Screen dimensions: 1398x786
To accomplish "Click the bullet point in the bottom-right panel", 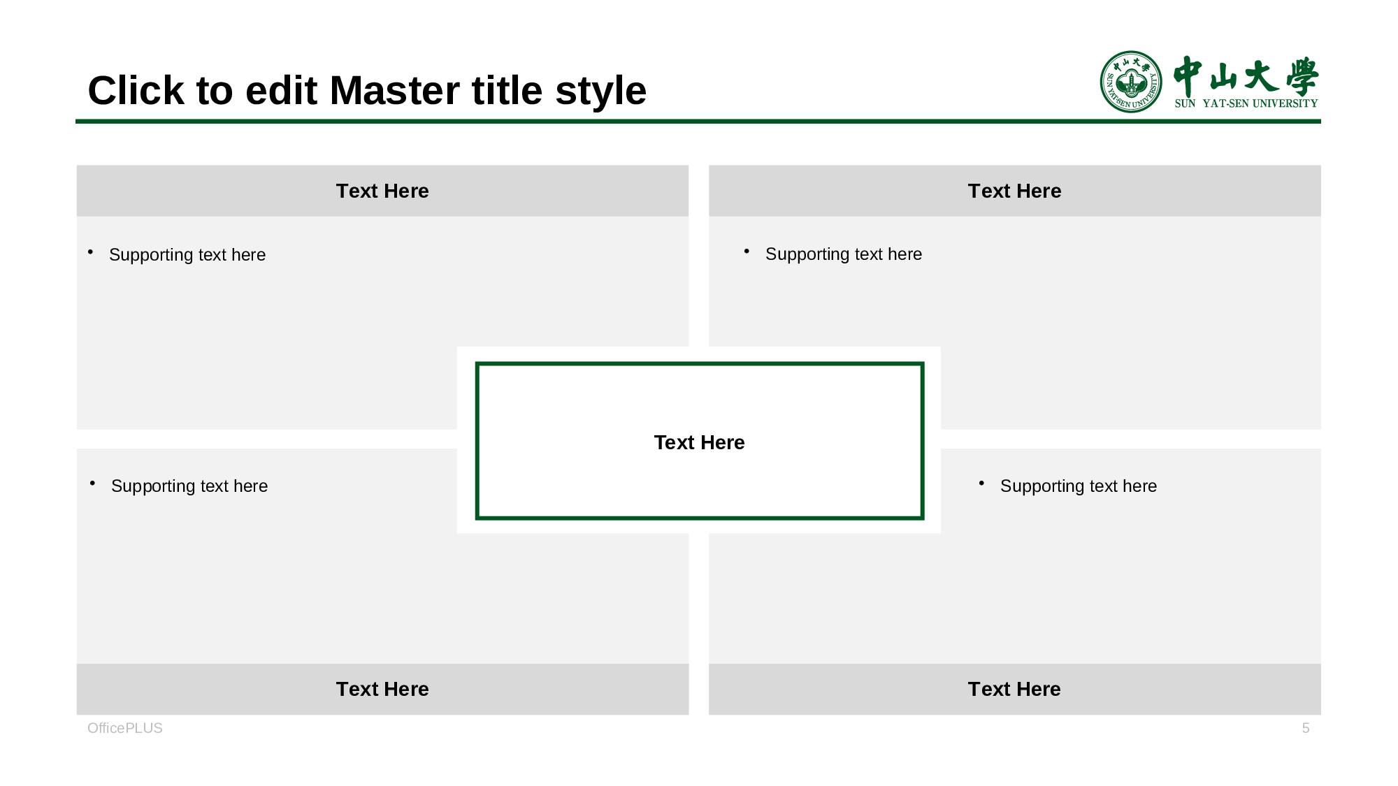I will click(981, 483).
